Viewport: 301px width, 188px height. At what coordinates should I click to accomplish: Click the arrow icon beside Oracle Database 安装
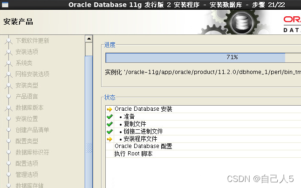pyautogui.click(x=109, y=109)
